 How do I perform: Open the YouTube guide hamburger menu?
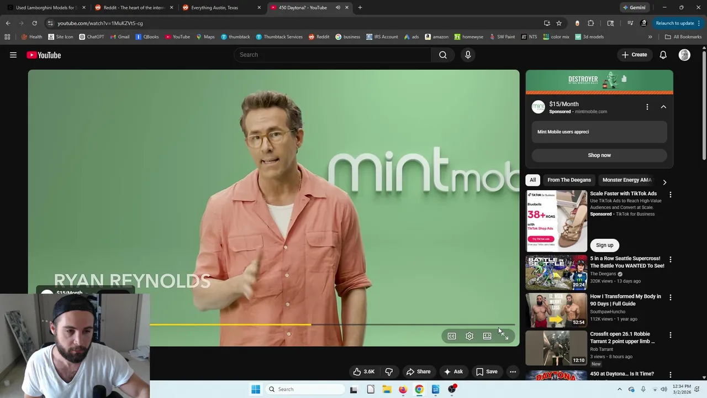(13, 55)
